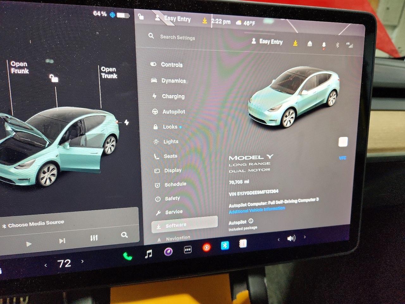The image size is (405, 304).
Task: Tap Open Frunk
Action: (x=20, y=67)
